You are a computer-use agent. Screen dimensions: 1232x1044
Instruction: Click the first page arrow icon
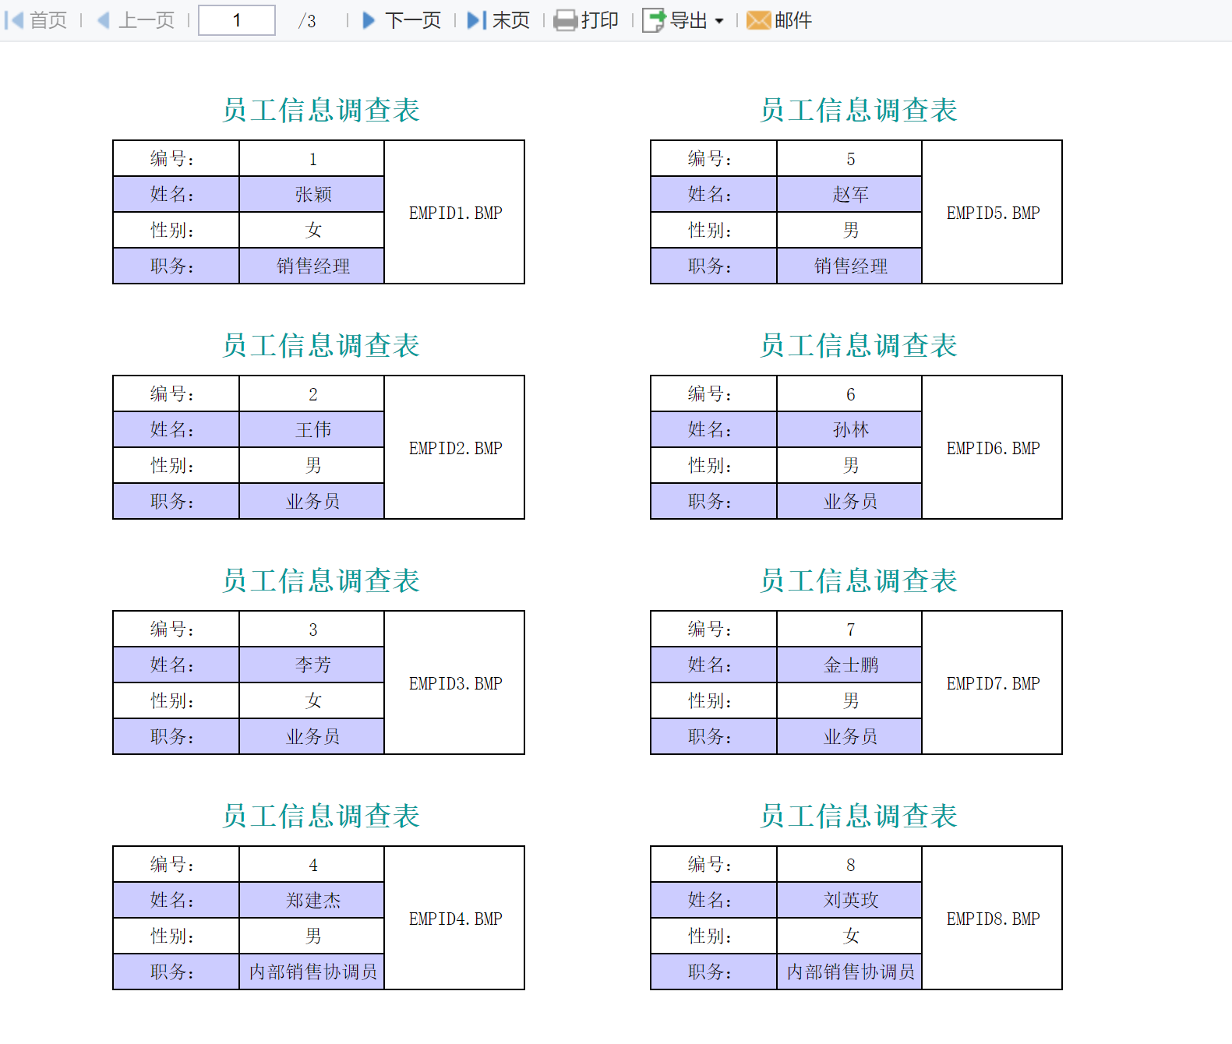coord(14,20)
